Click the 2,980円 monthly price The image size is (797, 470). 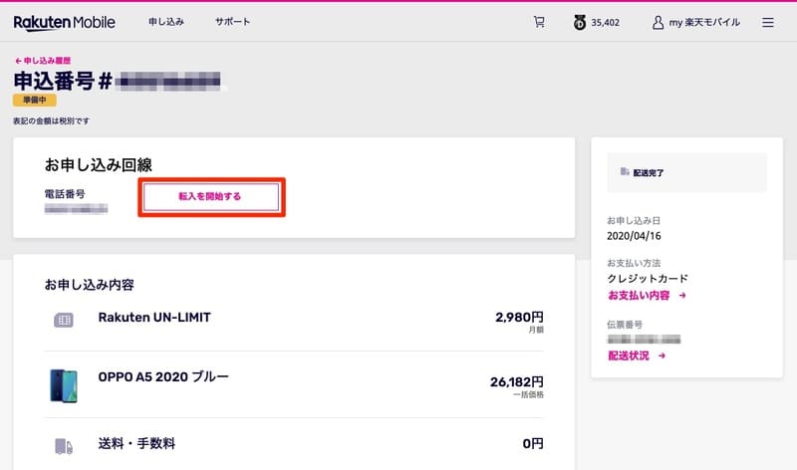(519, 317)
